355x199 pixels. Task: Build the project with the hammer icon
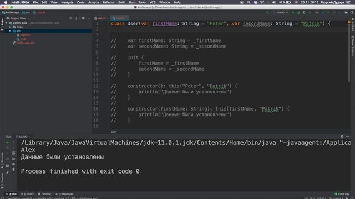point(268,13)
